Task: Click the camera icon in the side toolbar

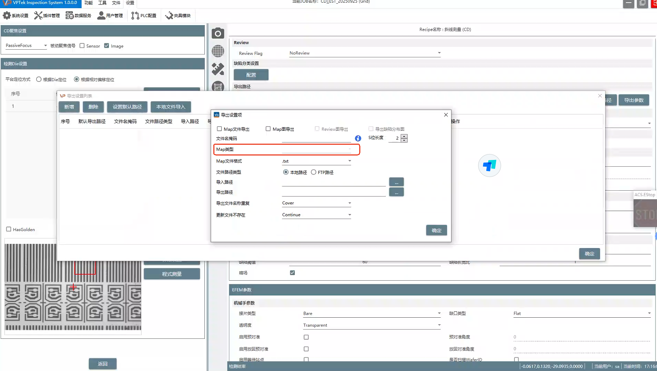Action: coord(218,33)
